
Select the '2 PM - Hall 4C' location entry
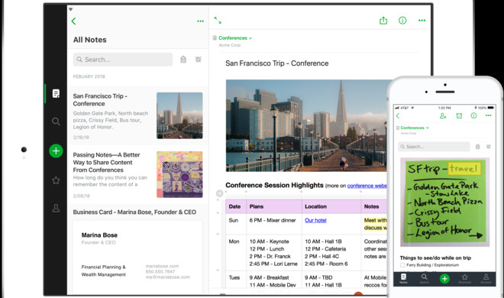tap(321, 256)
